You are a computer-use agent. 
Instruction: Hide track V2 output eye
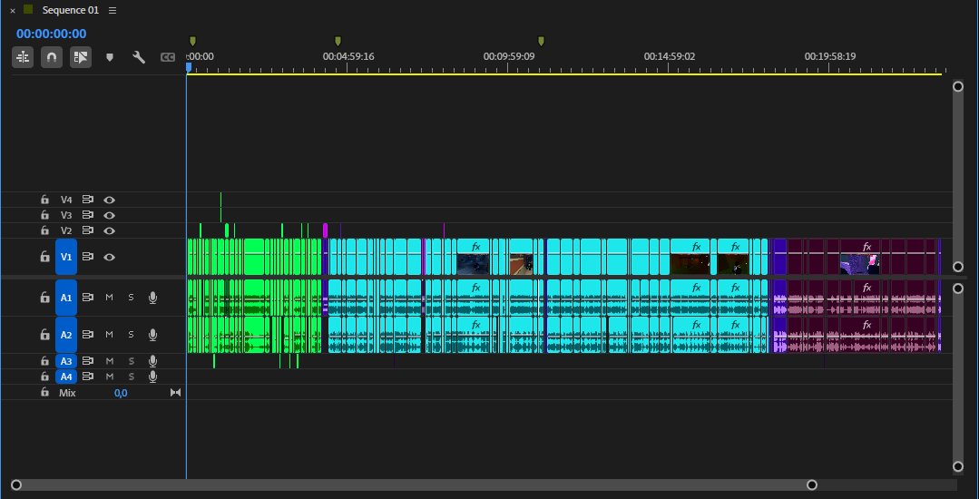coord(109,230)
